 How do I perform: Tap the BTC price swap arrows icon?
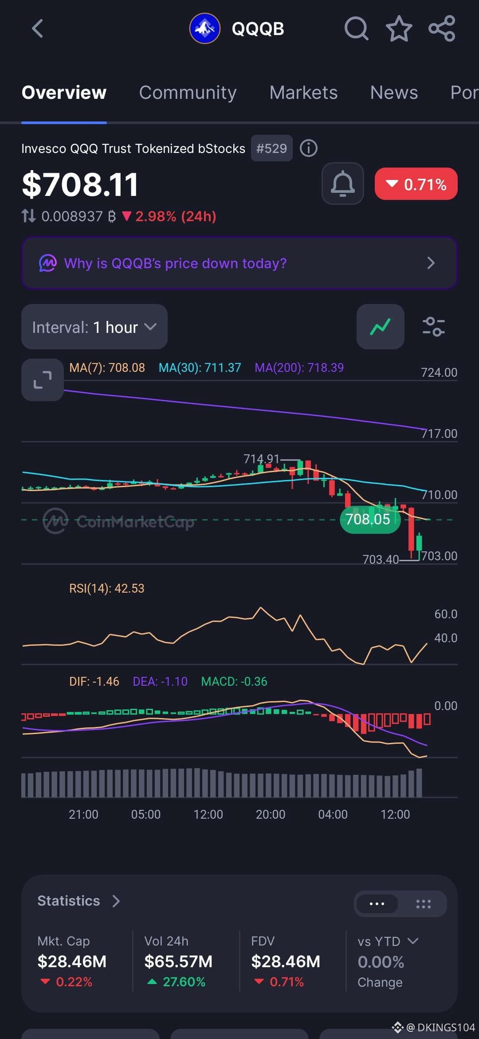pyautogui.click(x=28, y=216)
